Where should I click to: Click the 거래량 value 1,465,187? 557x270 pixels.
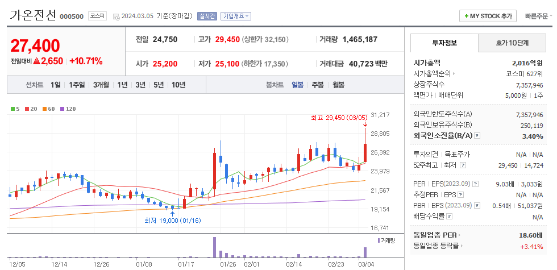click(360, 39)
